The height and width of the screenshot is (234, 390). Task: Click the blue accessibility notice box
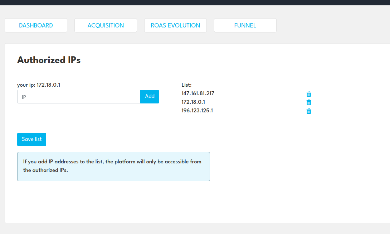113,166
